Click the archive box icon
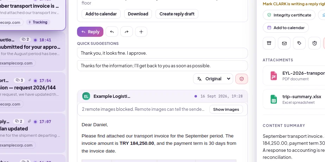Viewport: 325px width, 162px height. click(269, 43)
